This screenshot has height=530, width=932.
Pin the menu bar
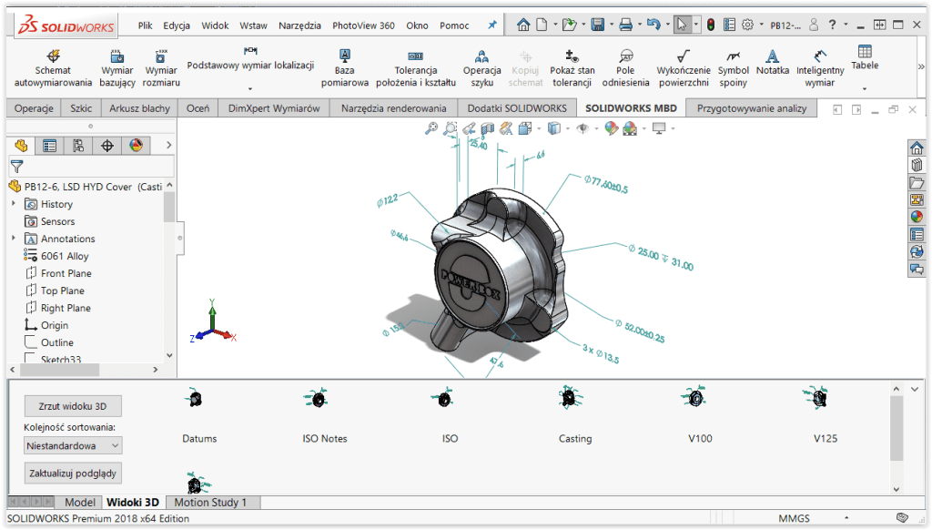coord(492,25)
